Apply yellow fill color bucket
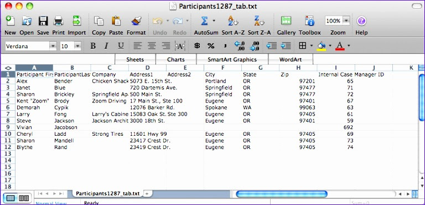Image resolution: width=425 pixels, height=205 pixels. (x=322, y=46)
